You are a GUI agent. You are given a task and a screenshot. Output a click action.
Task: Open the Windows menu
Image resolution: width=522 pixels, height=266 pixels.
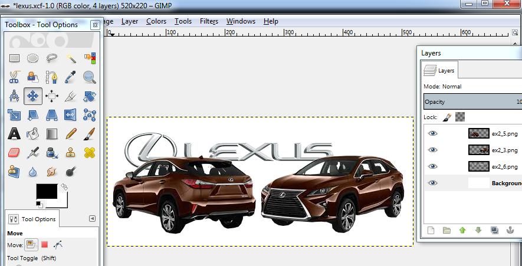(x=241, y=21)
